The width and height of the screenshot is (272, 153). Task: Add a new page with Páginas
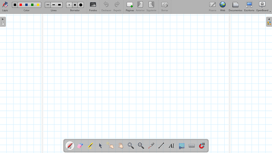point(130,6)
